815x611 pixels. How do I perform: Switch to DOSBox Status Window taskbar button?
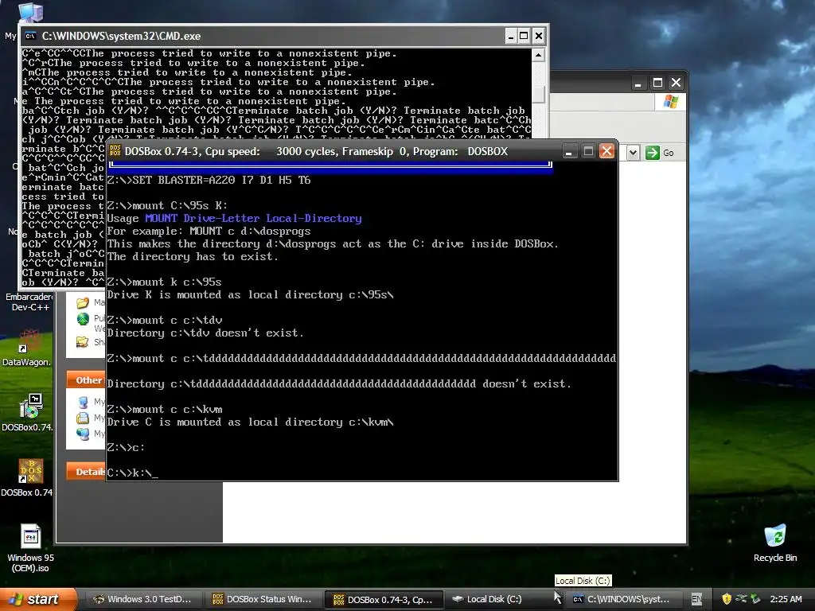coord(263,599)
